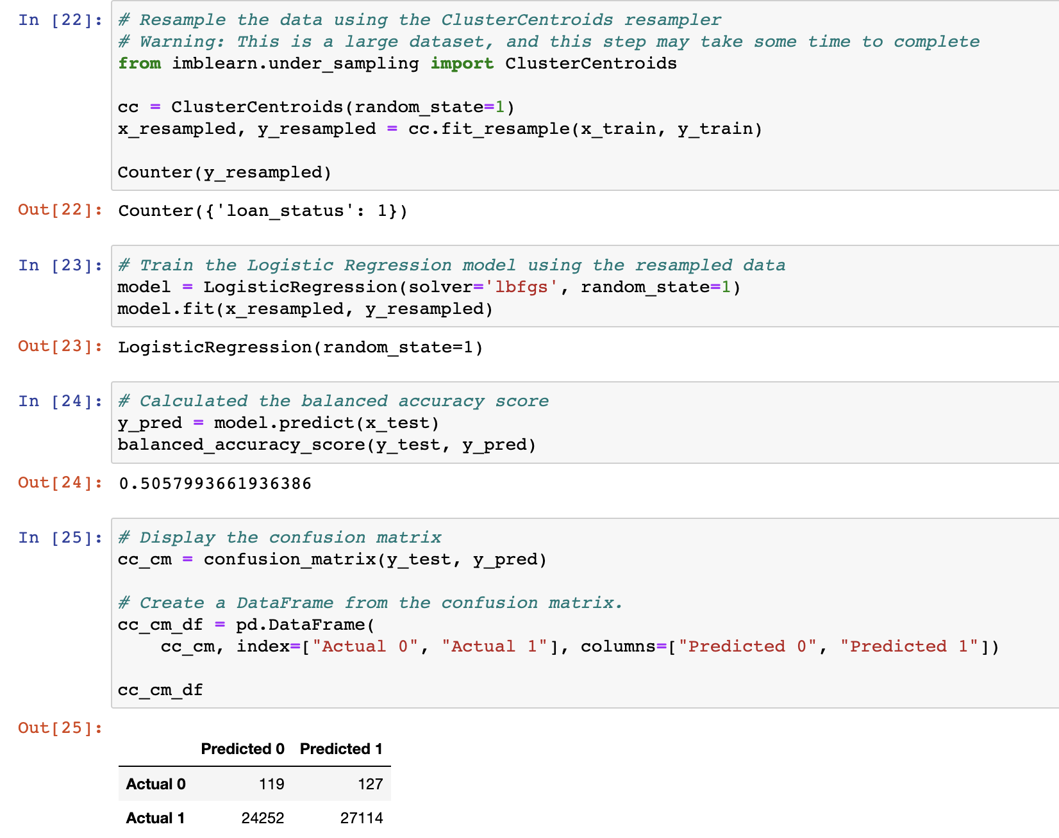The width and height of the screenshot is (1059, 838).
Task: Click the table cell value 119
Action: click(272, 784)
